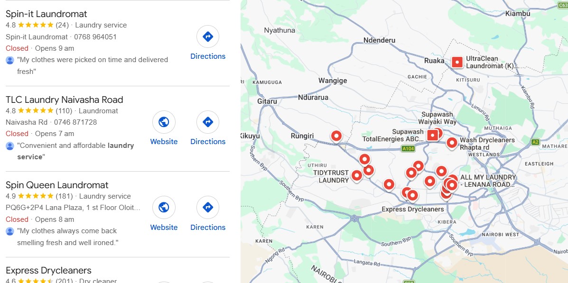Click the EASTLEIGH neighborhood label
Image resolution: width=568 pixels, height=283 pixels.
click(x=539, y=164)
